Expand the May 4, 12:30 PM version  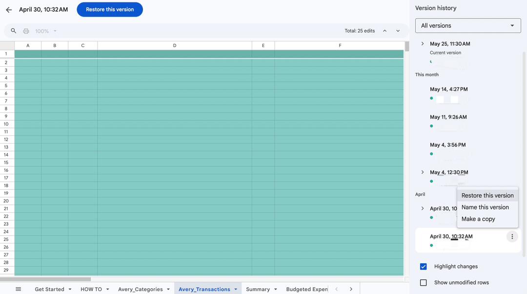(423, 172)
